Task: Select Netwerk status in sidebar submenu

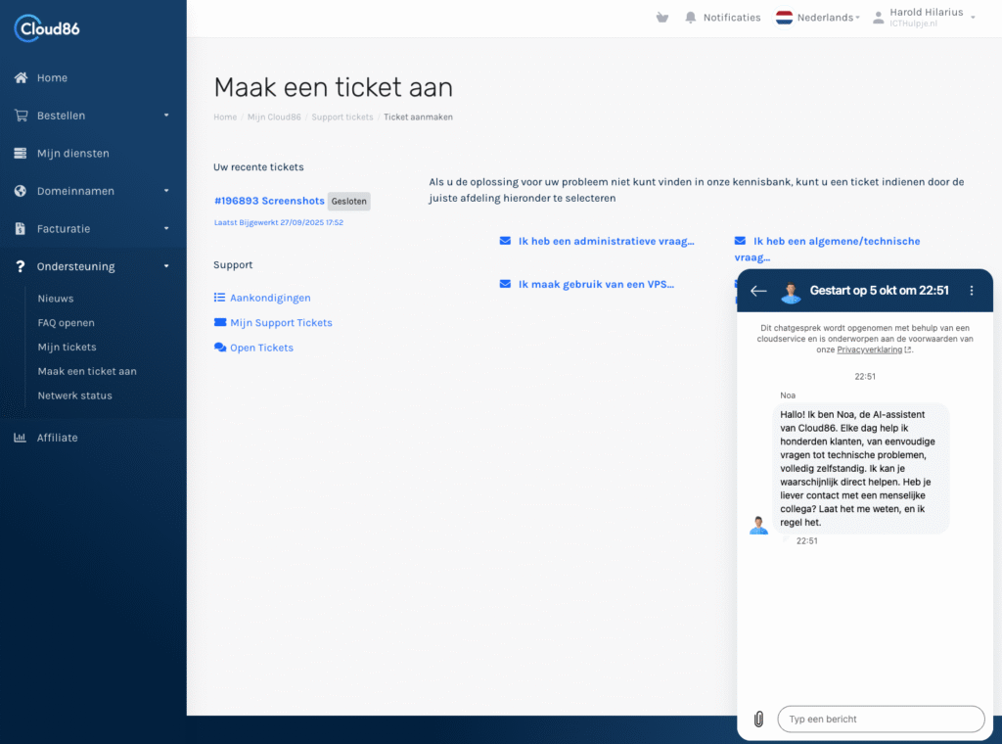Action: (75, 395)
